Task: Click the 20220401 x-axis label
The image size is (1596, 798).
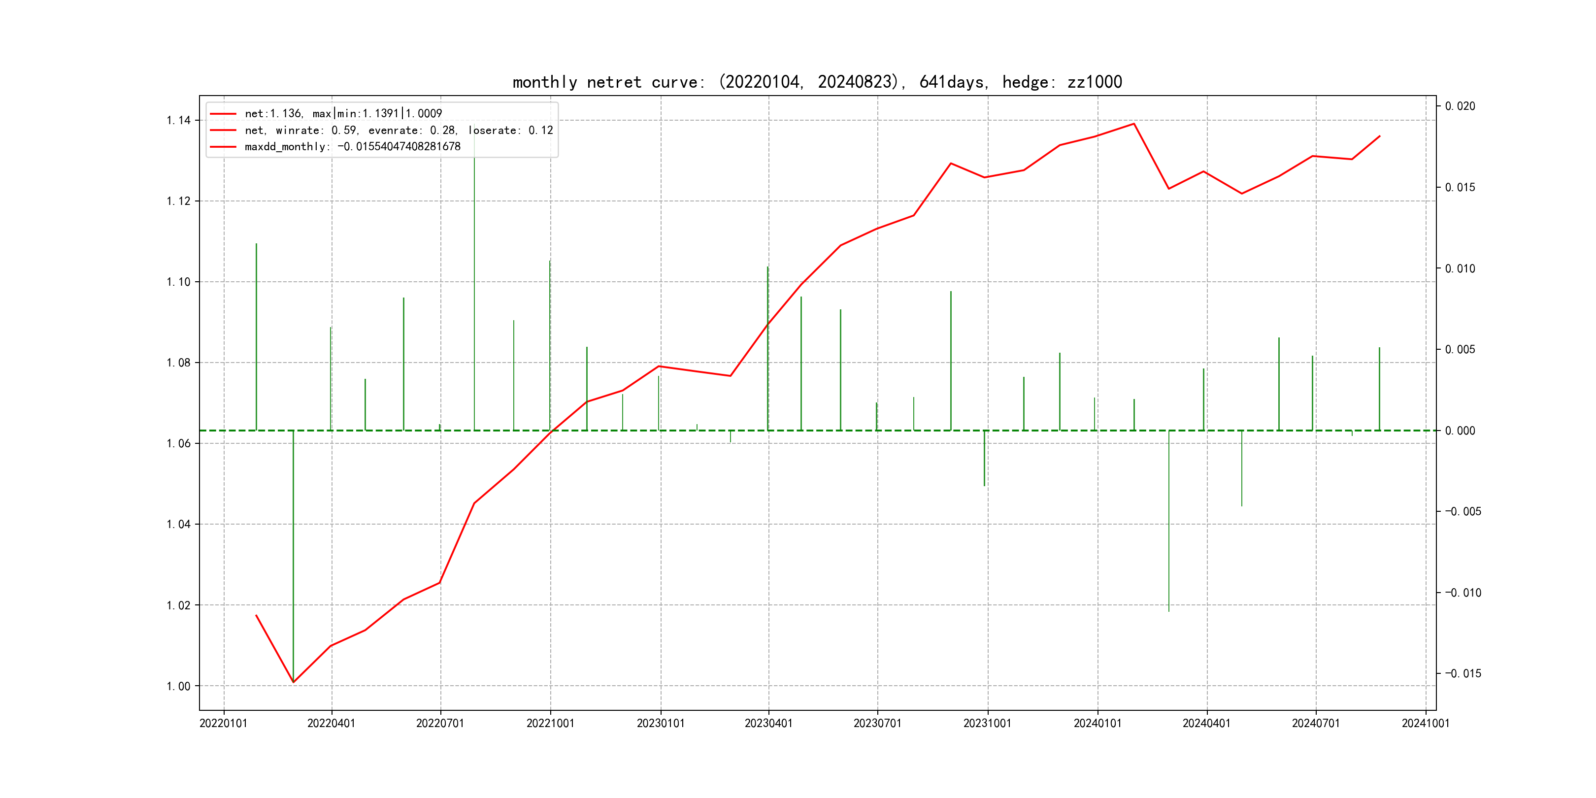Action: point(332,724)
